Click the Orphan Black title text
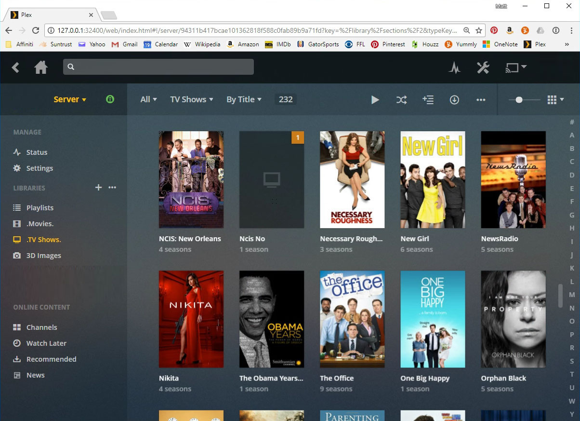Image resolution: width=580 pixels, height=421 pixels. tap(503, 378)
